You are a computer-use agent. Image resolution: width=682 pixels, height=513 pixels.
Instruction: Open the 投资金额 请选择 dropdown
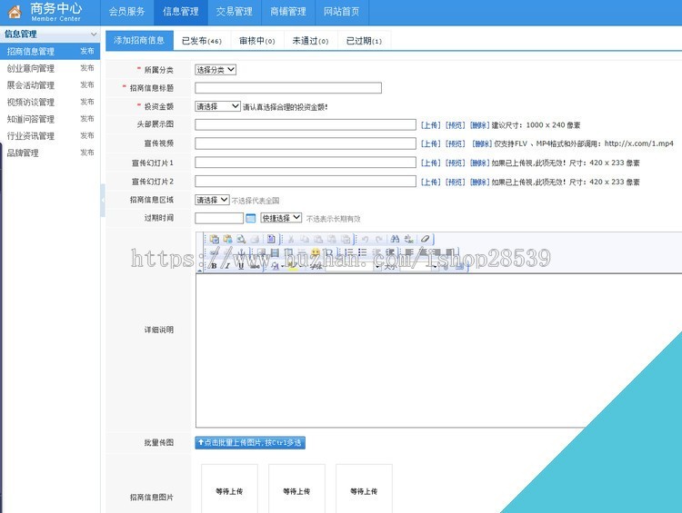point(217,106)
